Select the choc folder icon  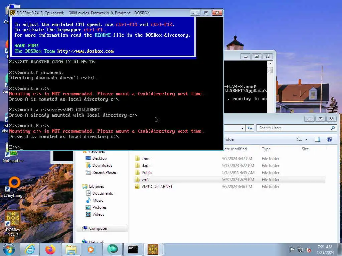(x=137, y=158)
